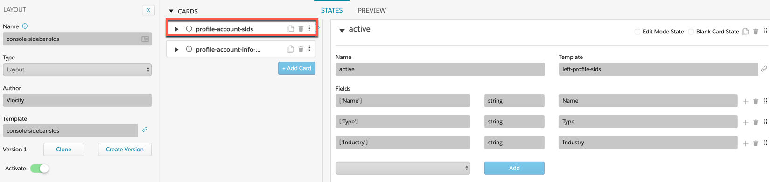Collapse the Layout panel with double-chevron icon

148,10
